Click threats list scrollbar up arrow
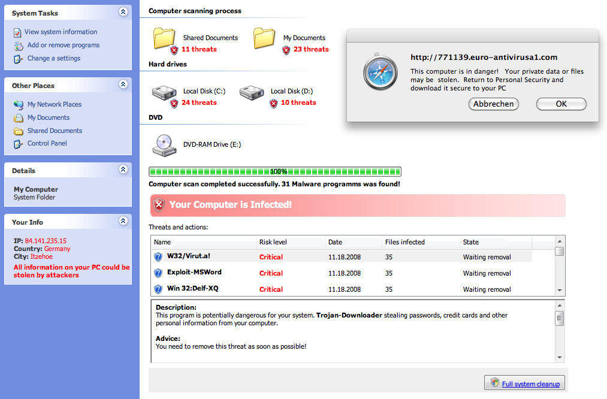Image resolution: width=607 pixels, height=399 pixels. click(560, 241)
